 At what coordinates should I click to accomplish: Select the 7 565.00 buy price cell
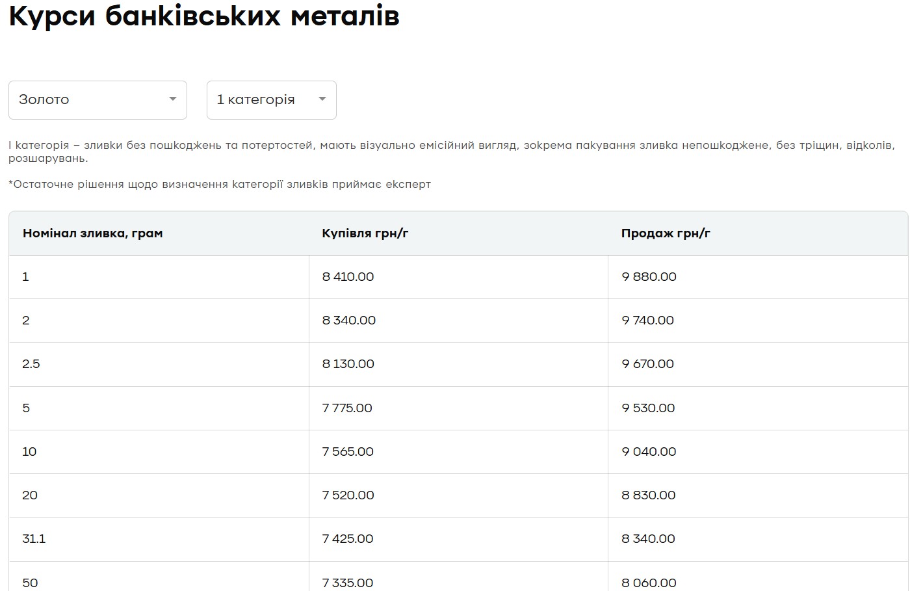(x=458, y=452)
